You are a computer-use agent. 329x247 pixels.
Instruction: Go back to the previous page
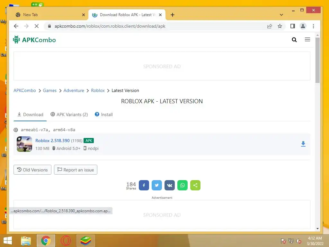[16, 26]
